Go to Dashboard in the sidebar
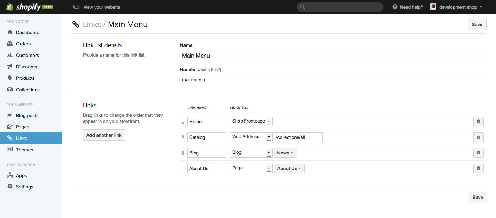The height and width of the screenshot is (218, 496). [27, 32]
